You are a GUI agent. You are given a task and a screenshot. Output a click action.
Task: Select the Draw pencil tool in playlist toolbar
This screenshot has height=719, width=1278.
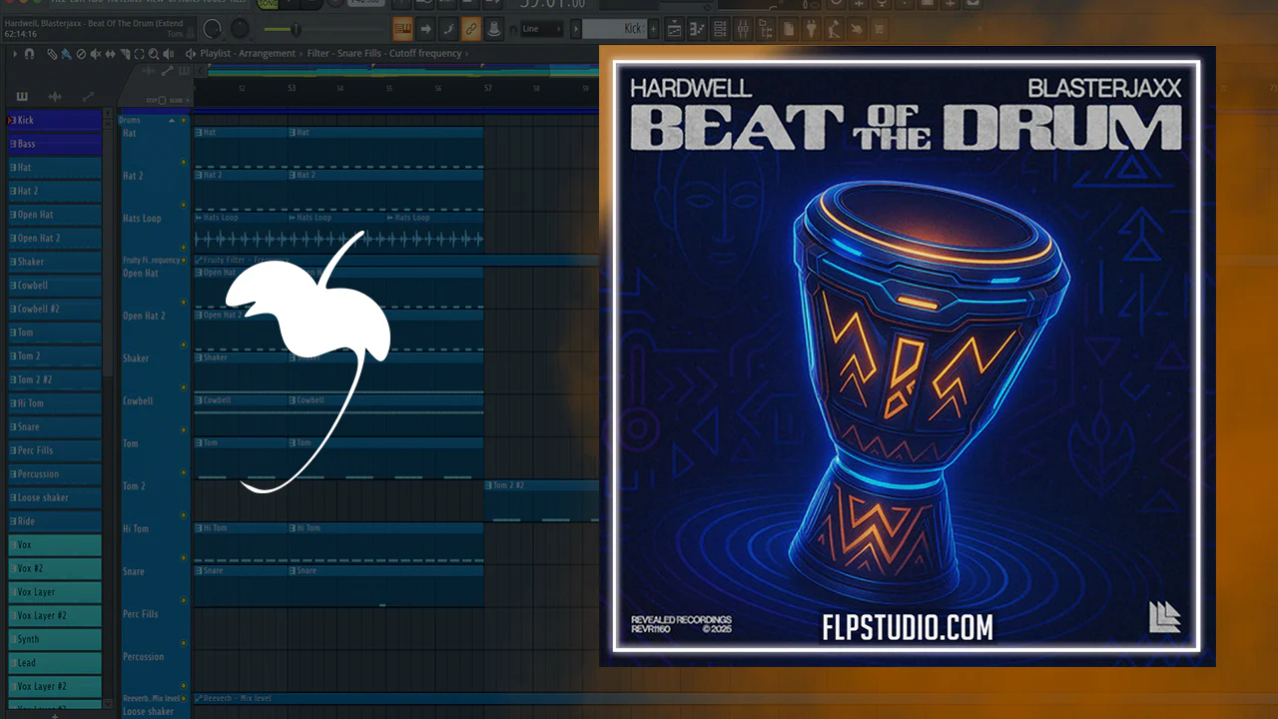pos(52,54)
